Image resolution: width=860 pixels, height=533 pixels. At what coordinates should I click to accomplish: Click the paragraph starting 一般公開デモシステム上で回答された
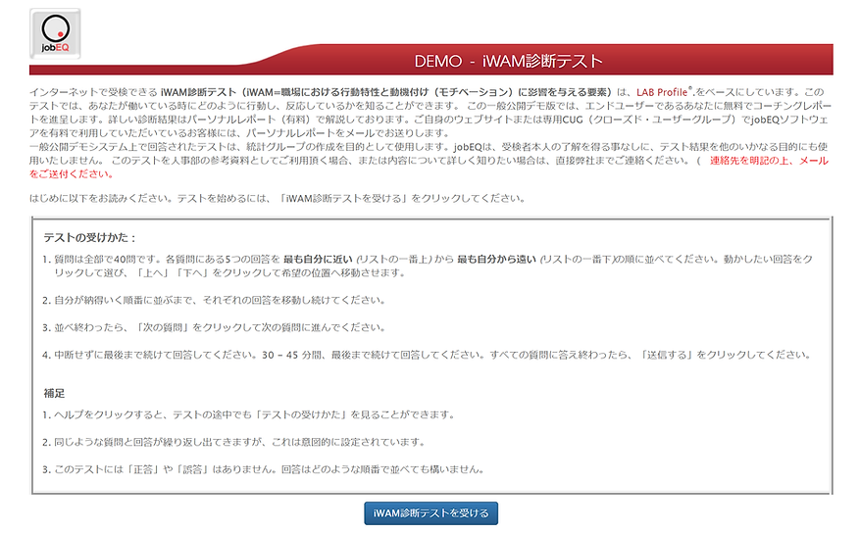(x=429, y=161)
